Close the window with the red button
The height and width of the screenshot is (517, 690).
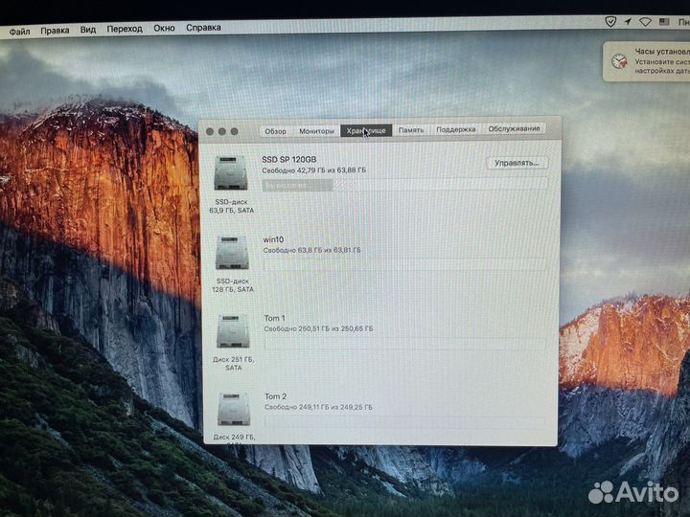210,131
